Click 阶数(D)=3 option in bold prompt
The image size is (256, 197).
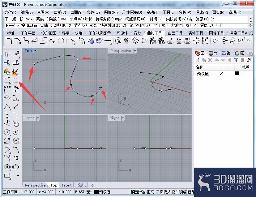pyautogui.click(x=62, y=25)
